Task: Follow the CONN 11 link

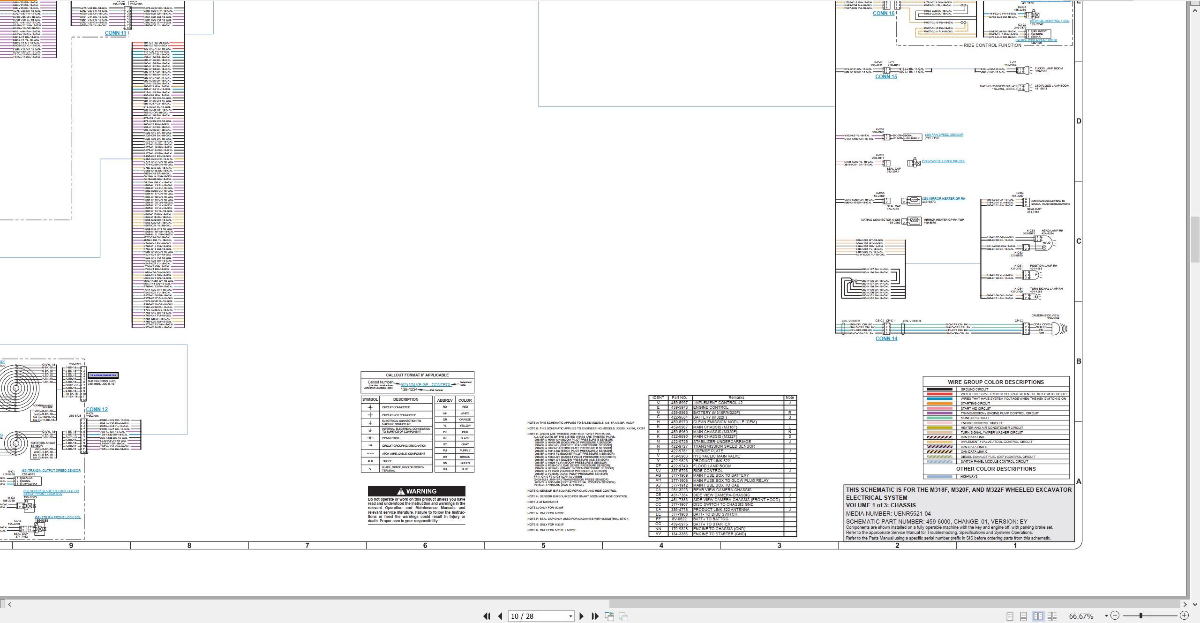Action: 115,33
